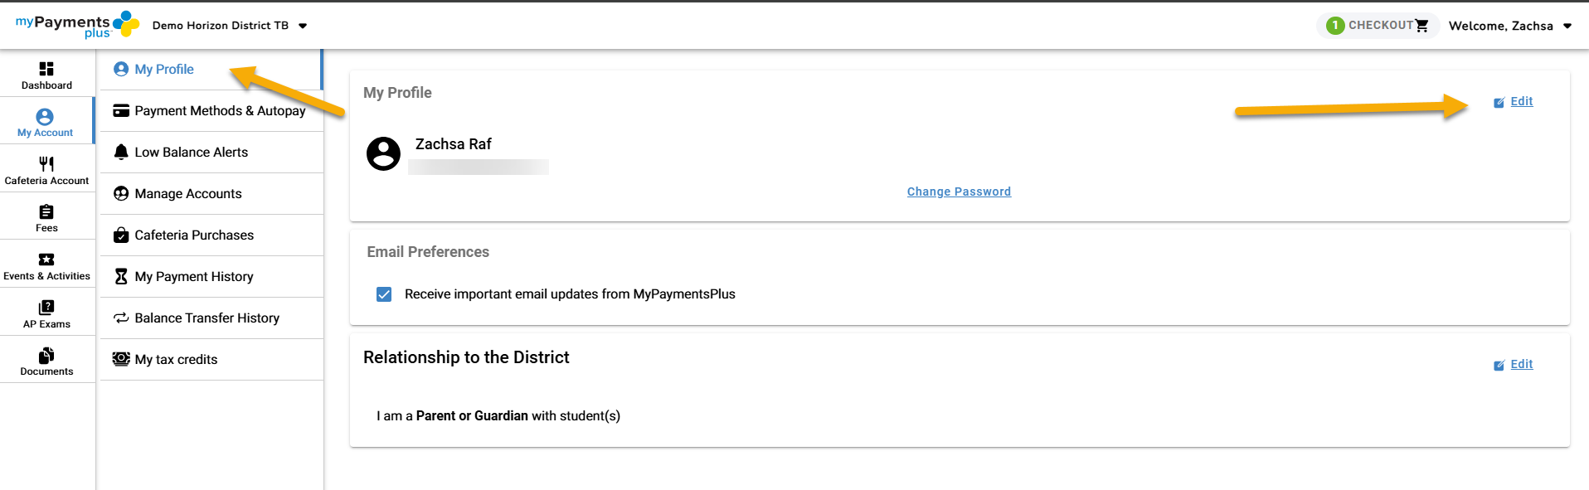Click the myPaymentsPlus logo
Screen dimensions: 1589x490
pyautogui.click(x=77, y=25)
